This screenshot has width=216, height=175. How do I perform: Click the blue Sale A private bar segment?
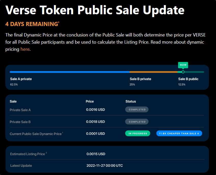coord(70,72)
